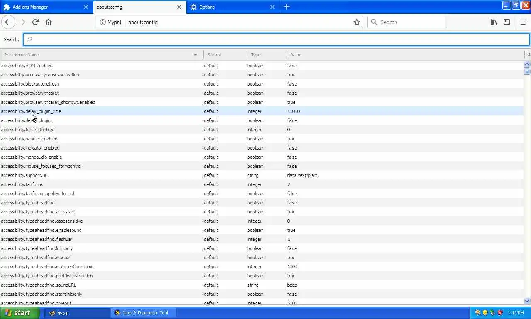The width and height of the screenshot is (531, 319).
Task: Select accessibility.typeaheadfind.casesensitive row
Action: click(262, 221)
